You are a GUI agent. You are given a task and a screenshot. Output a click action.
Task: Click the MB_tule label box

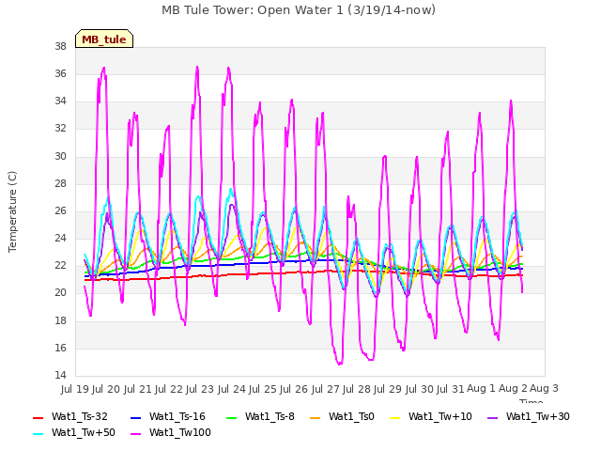click(x=104, y=39)
